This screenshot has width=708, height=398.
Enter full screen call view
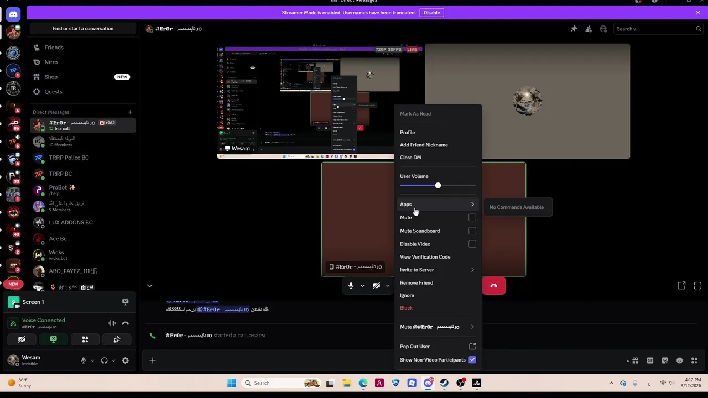pos(697,286)
